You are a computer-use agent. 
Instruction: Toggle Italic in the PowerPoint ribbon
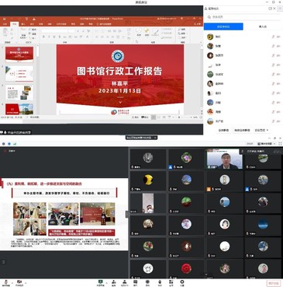(49, 37)
